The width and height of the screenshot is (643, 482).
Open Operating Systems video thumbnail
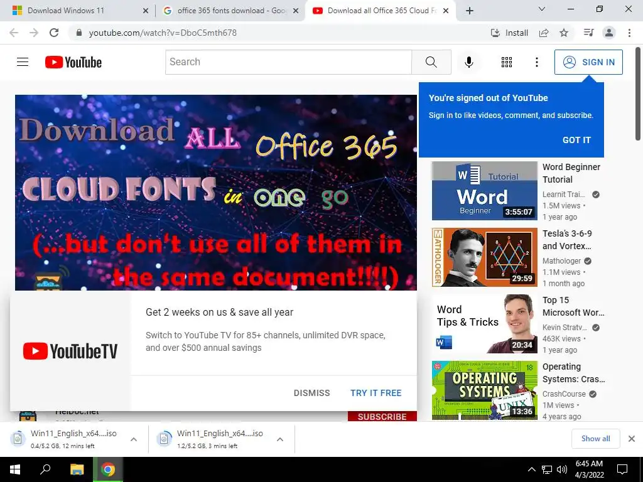click(484, 390)
